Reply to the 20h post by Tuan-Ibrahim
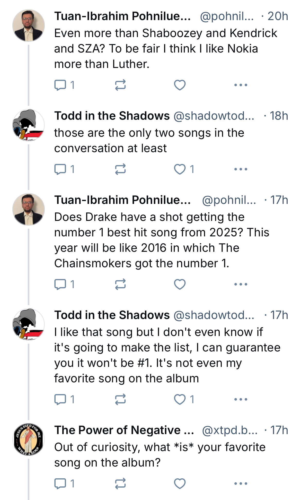This screenshot has width=301, height=500. tap(65, 85)
